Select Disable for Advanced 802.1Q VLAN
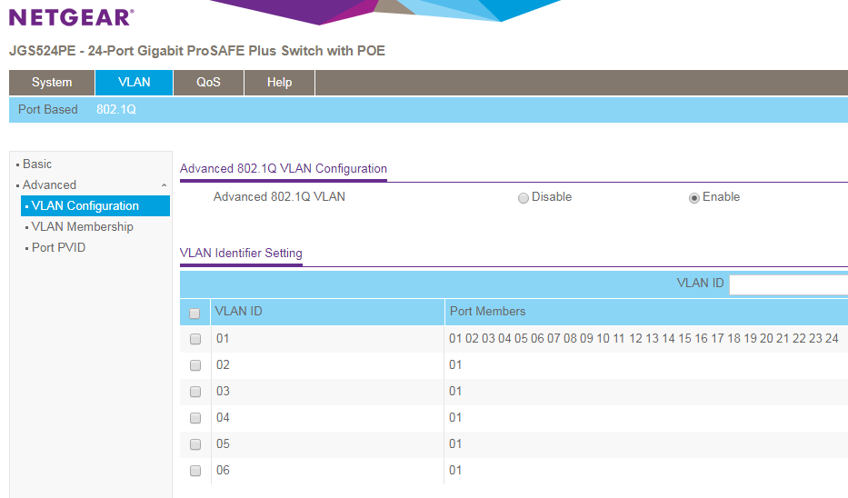Screen dimensions: 848x498 pyautogui.click(x=523, y=198)
